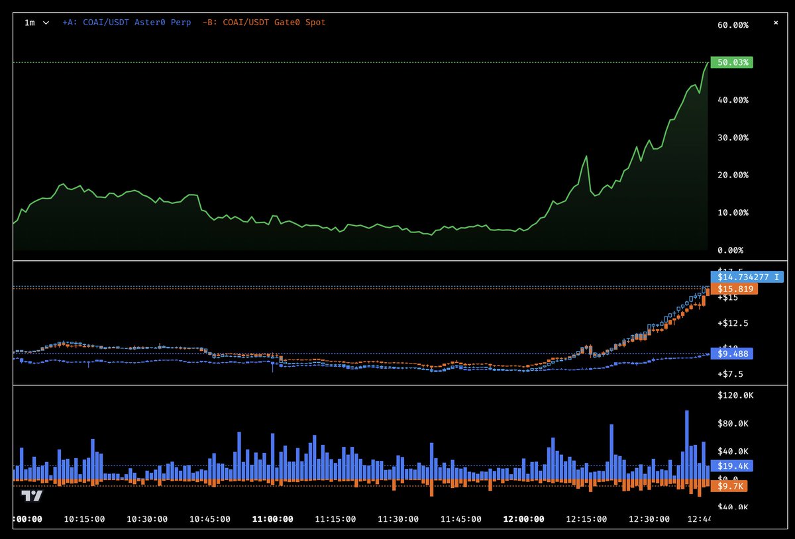
Task: Click the 10:30:00 time axis label
Action: (147, 520)
